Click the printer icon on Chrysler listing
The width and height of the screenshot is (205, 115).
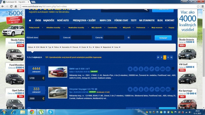168,89
